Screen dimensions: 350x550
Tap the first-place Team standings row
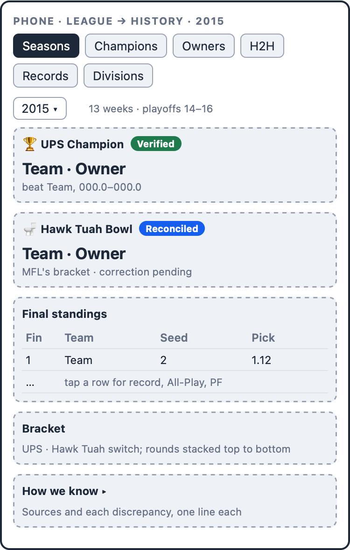click(175, 360)
